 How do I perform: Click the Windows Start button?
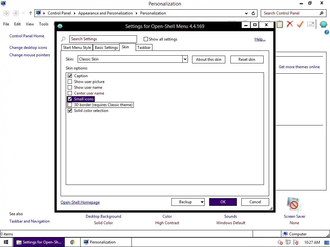pos(6,242)
